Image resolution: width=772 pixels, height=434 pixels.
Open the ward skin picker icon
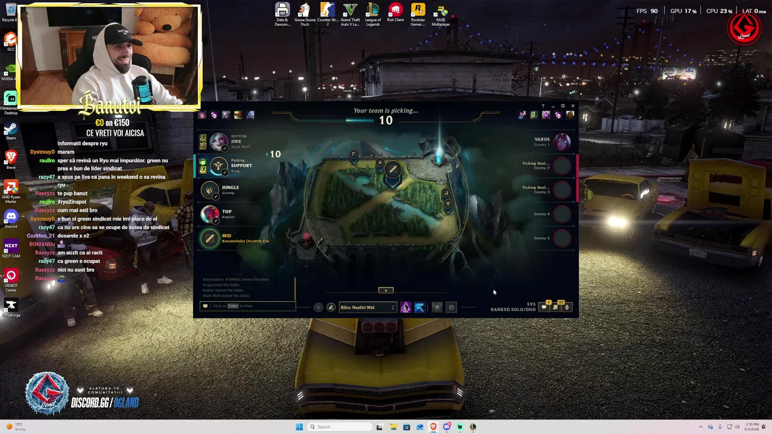pyautogui.click(x=437, y=307)
